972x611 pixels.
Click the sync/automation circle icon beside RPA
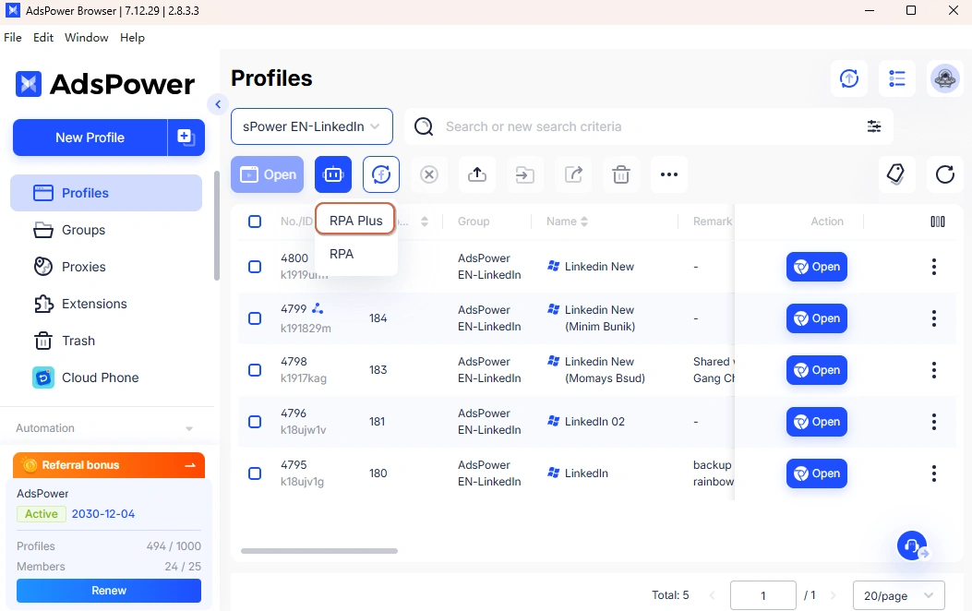[x=380, y=174]
